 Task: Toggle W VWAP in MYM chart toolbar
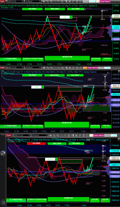(x=92, y=1)
